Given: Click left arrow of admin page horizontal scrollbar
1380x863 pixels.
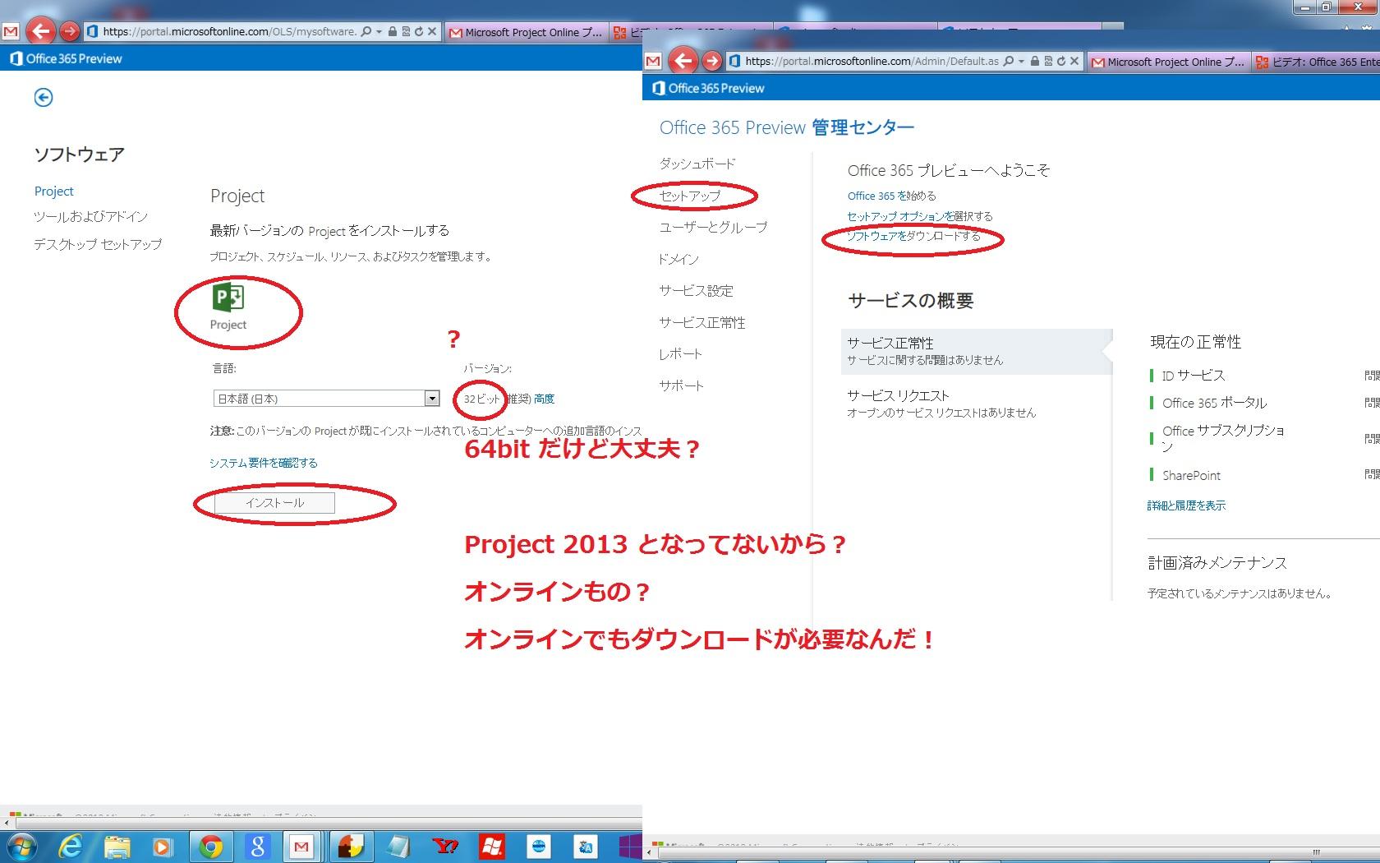Looking at the screenshot, I should (651, 852).
